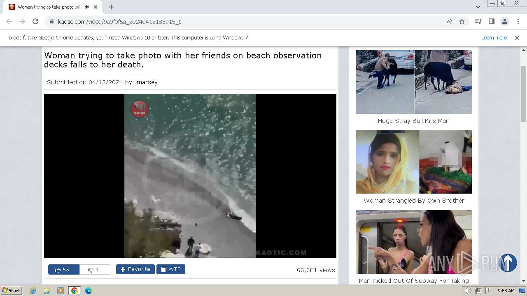Click the WTF category button
Image resolution: width=527 pixels, height=296 pixels.
171,269
